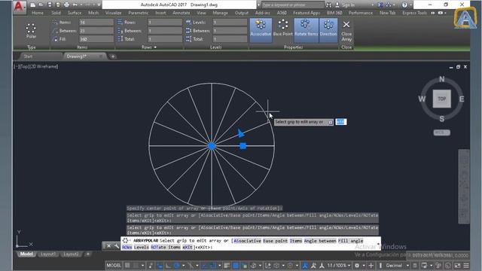Click the TOP face of the ViewCube
The height and width of the screenshot is (271, 482).
click(x=442, y=99)
